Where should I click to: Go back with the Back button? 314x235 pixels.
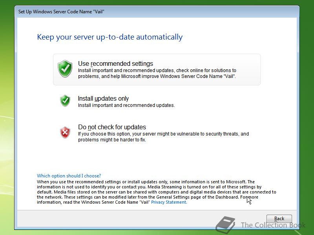pos(279,219)
